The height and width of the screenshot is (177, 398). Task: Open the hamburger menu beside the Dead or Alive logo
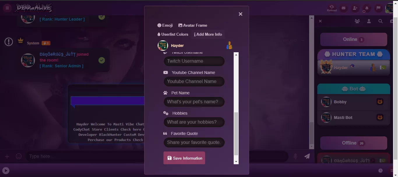point(7,8)
